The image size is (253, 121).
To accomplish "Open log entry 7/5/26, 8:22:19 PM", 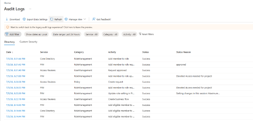I will coord(15,99).
